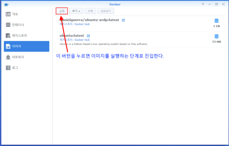Select the ubuntu:latest image row
This screenshot has height=146, width=229.
click(x=137, y=39)
